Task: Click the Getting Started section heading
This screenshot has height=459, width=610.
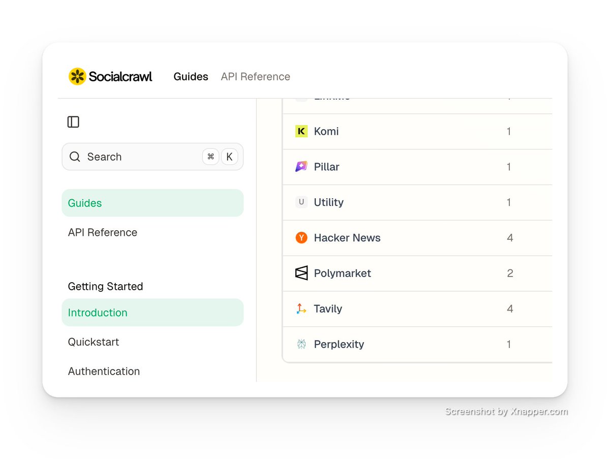Action: pos(105,286)
